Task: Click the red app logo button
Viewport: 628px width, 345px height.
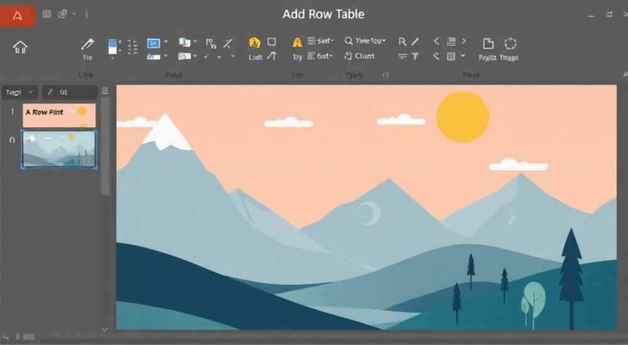Action: point(17,16)
